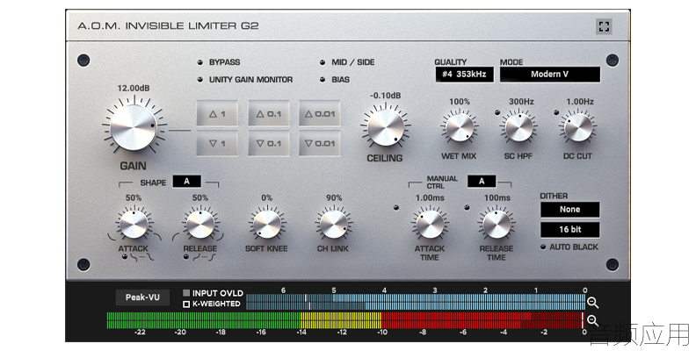Enable UNITY GAIN MONITOR
This screenshot has width=696, height=351.
point(200,80)
